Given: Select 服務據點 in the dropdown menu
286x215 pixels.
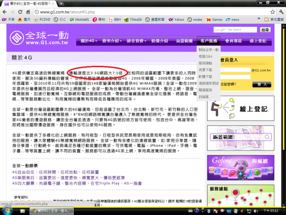Looking at the screenshot, I should click(209, 63).
